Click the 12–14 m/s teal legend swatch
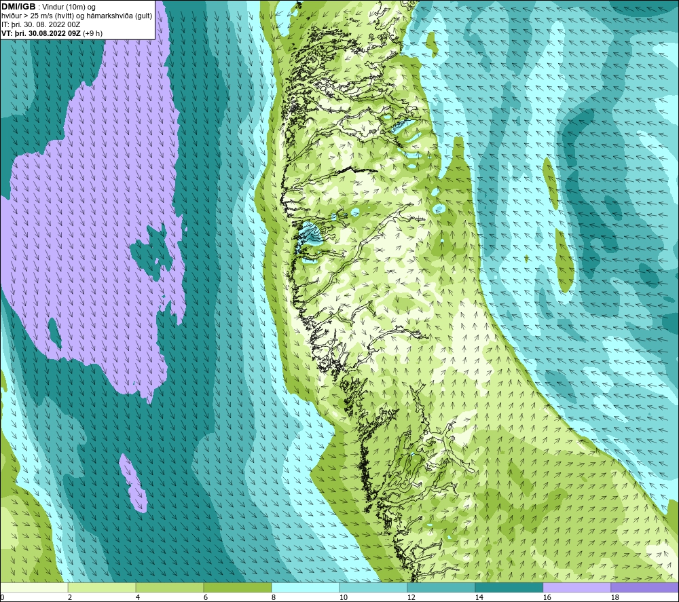679x602 pixels. (441, 587)
